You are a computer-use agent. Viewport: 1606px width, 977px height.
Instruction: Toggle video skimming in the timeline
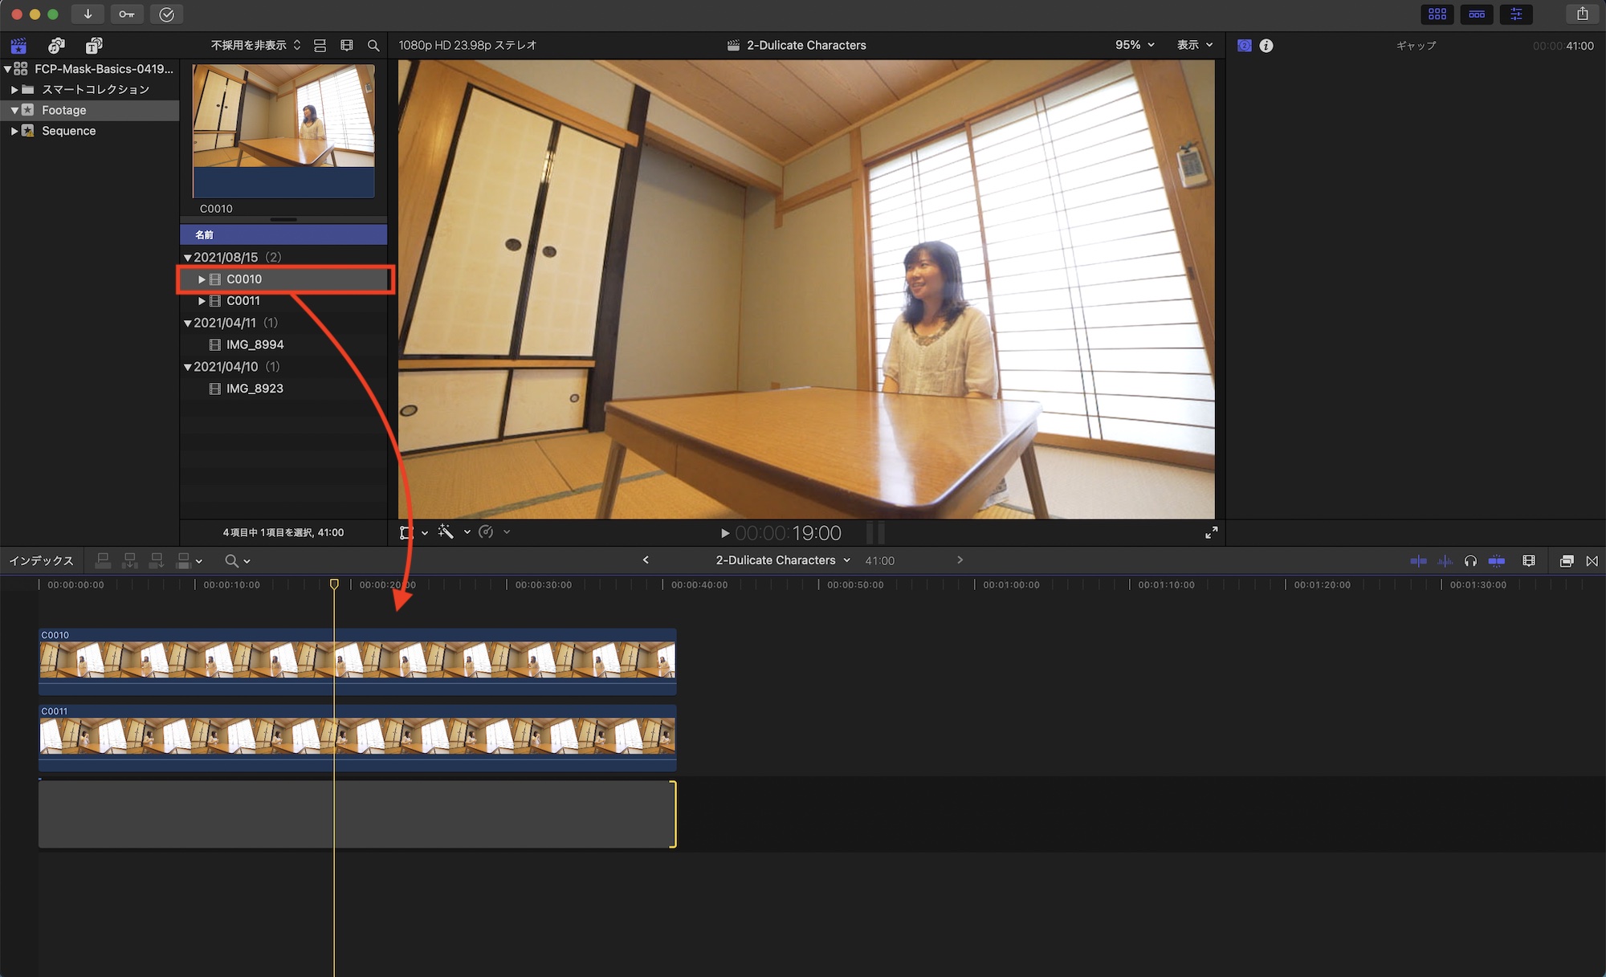click(x=1418, y=561)
